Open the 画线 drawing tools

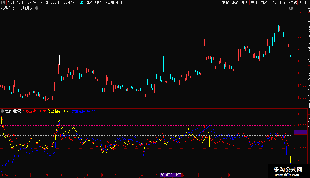click(264, 2)
